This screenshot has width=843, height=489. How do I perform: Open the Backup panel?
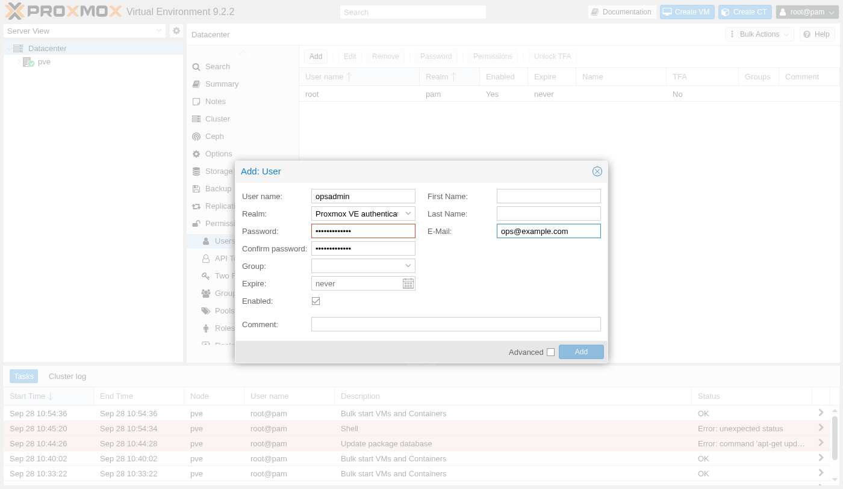[x=211, y=189]
